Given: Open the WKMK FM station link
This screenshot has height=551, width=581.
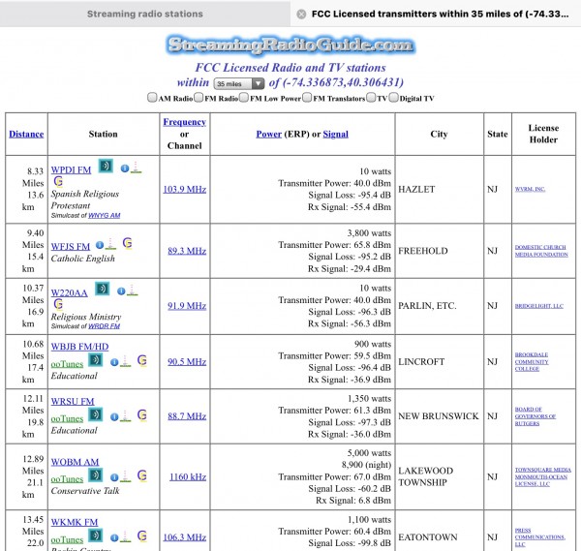Looking at the screenshot, I should [x=75, y=523].
